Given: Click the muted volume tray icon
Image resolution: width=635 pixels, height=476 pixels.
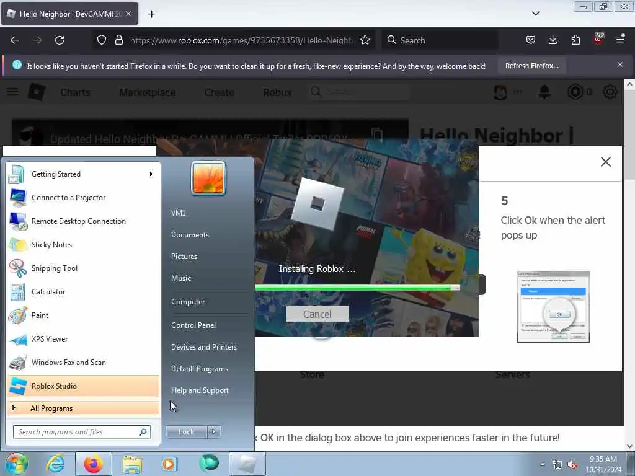Looking at the screenshot, I should pos(572,465).
